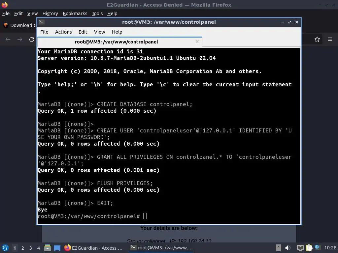
Task: Open the terminal Actions menu
Action: point(63,32)
